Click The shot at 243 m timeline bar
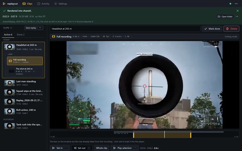The image size is (242, 151). pyautogui.click(x=169, y=132)
